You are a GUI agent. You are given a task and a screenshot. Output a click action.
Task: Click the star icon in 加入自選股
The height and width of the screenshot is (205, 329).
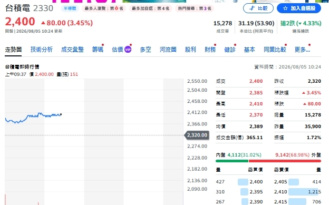(x=285, y=8)
